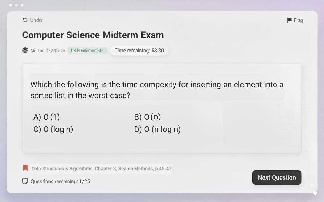Click the Computer Science Midterm Exam title
The height and width of the screenshot is (202, 324).
click(93, 35)
